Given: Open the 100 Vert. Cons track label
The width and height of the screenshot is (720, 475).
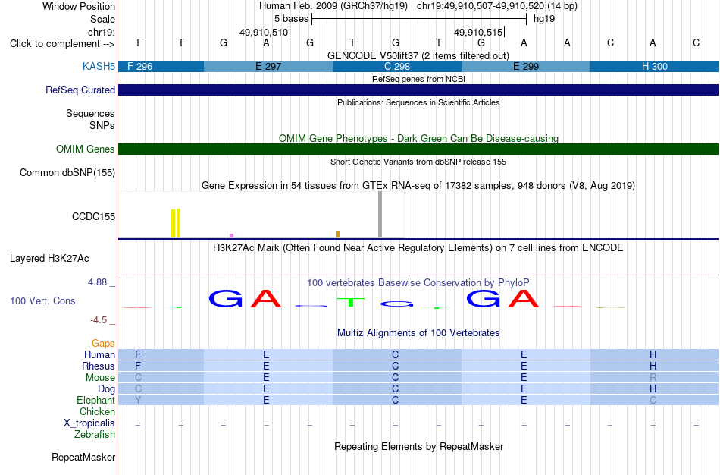Looking at the screenshot, I should pyautogui.click(x=42, y=300).
